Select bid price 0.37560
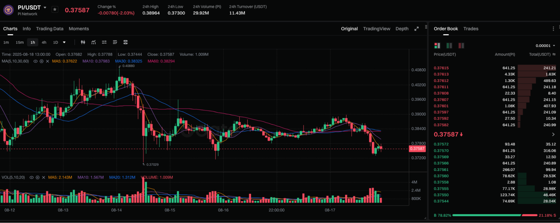This screenshot has width=560, height=223. click(441, 176)
